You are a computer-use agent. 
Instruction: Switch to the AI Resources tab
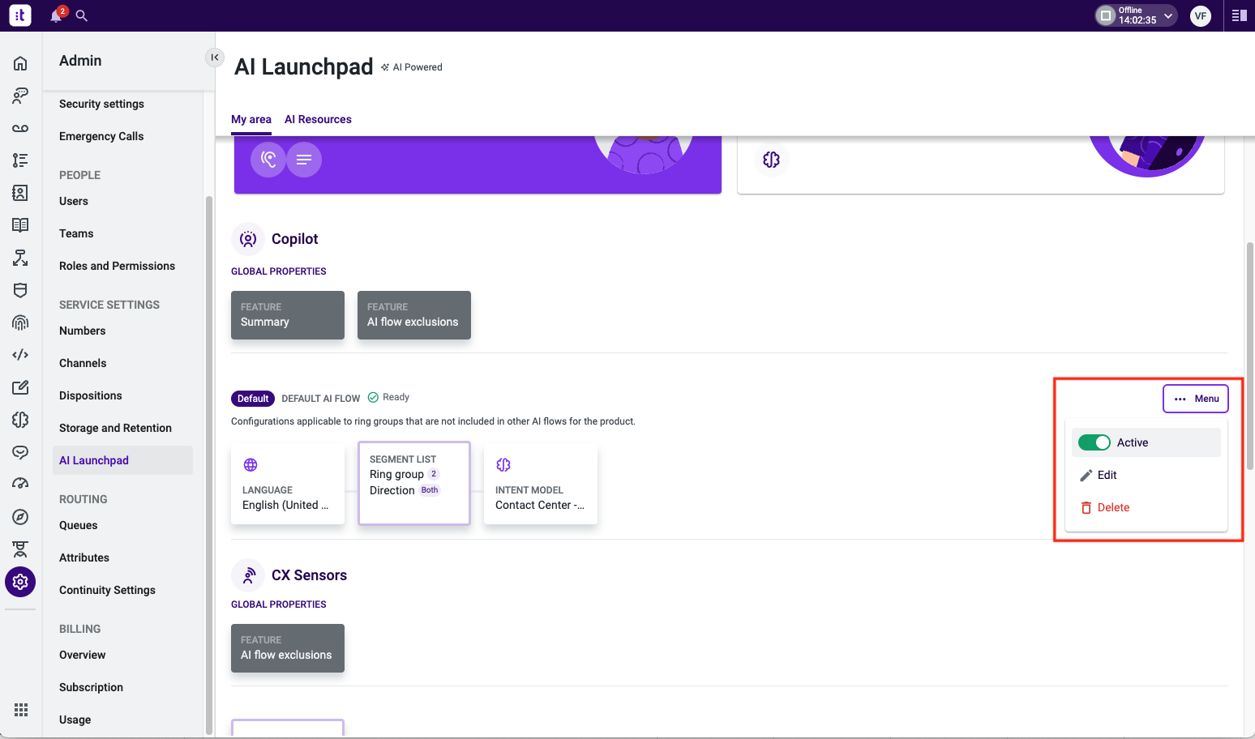click(318, 119)
